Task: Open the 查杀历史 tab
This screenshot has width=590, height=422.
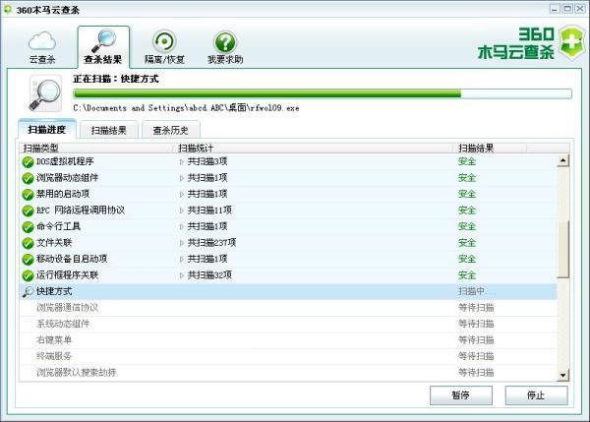Action: 170,130
